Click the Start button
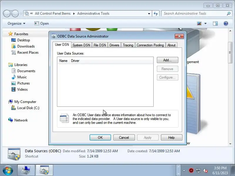This screenshot has height=176, width=235. (x=8, y=170)
